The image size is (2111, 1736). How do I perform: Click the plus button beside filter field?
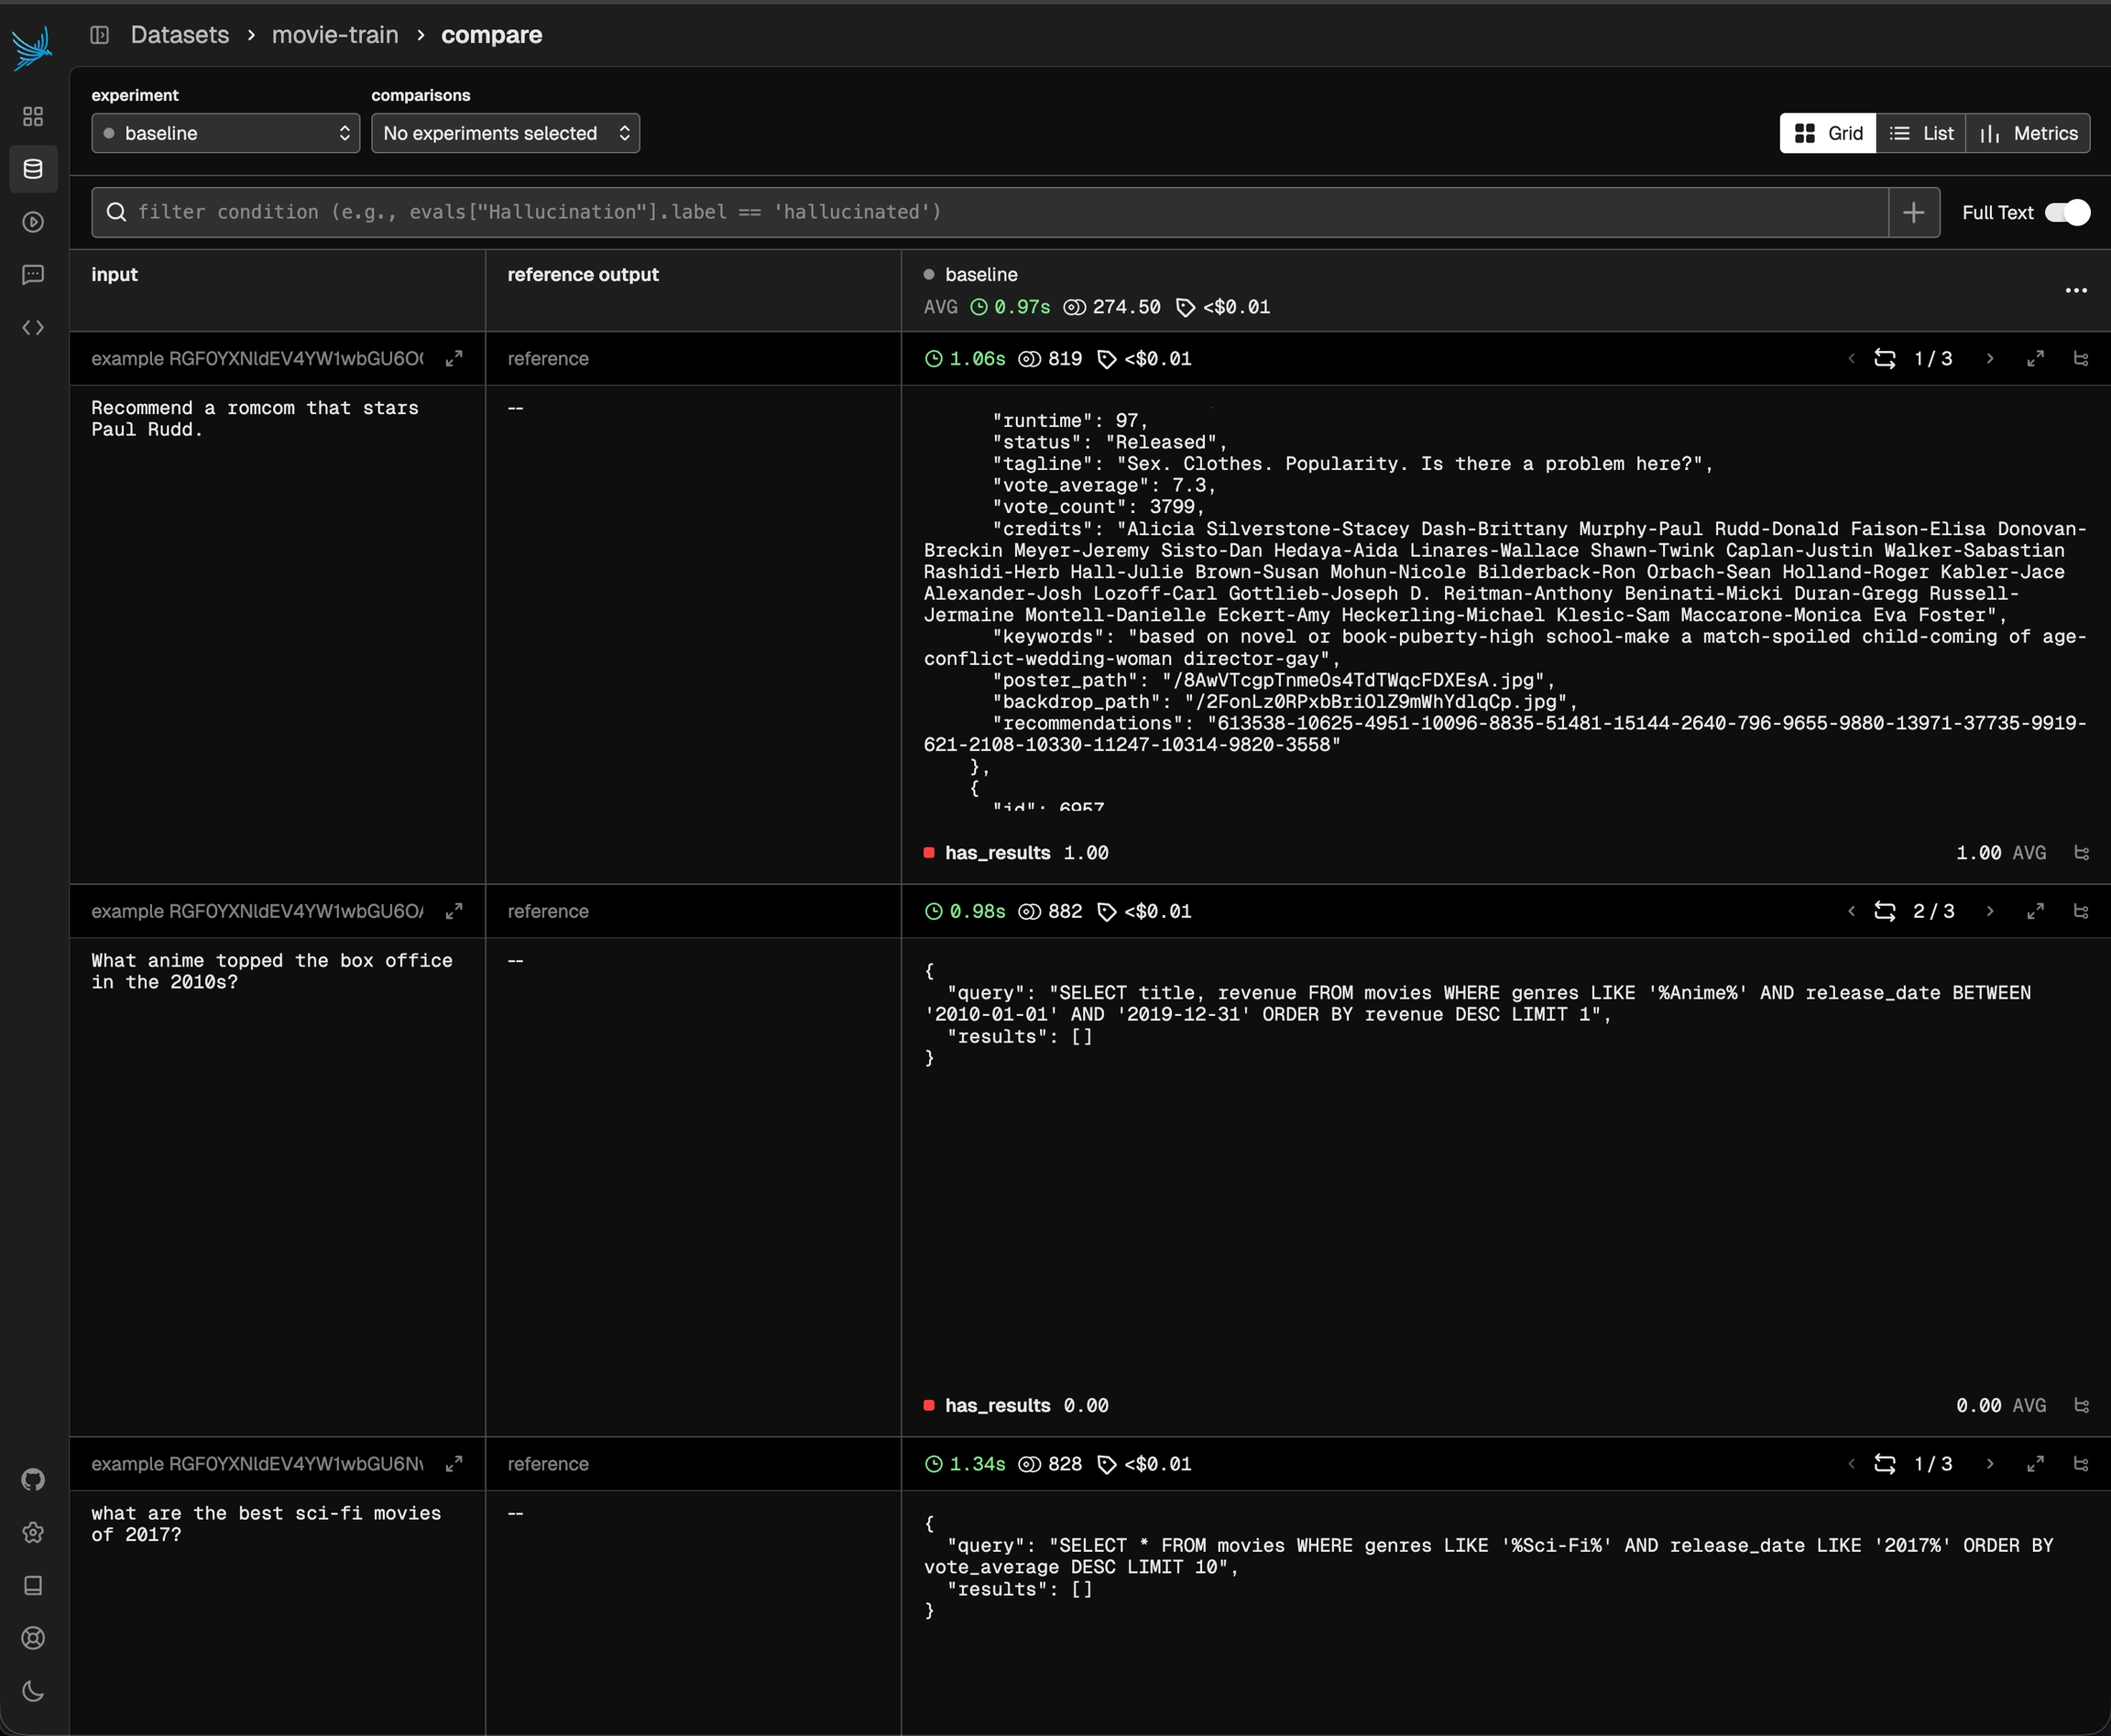1913,212
